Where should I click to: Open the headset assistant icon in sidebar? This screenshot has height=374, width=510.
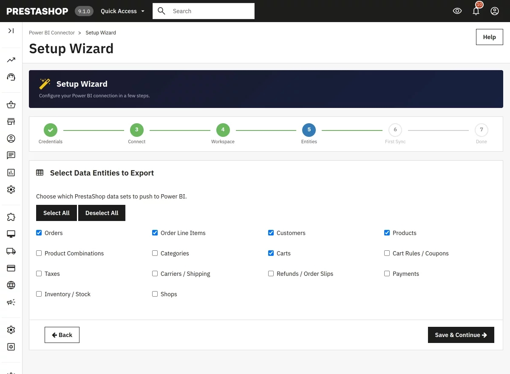pos(11,77)
